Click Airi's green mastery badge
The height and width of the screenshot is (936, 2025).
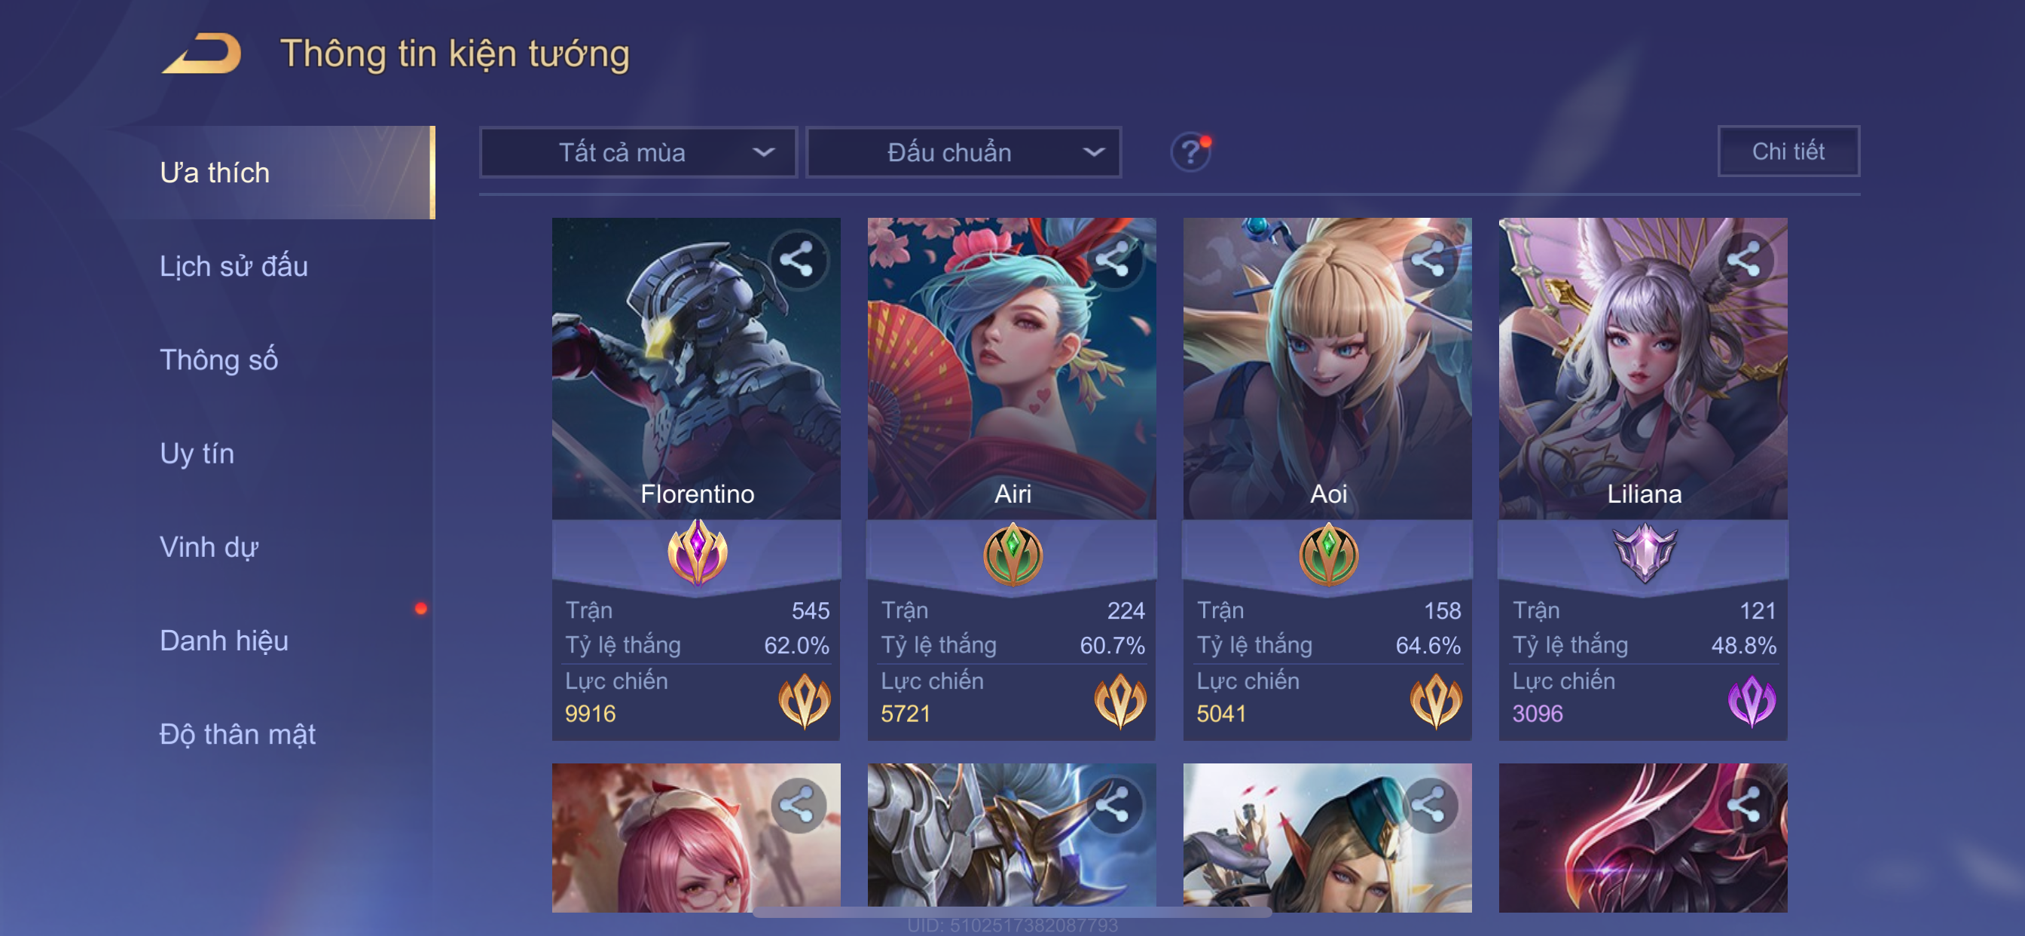point(1012,555)
